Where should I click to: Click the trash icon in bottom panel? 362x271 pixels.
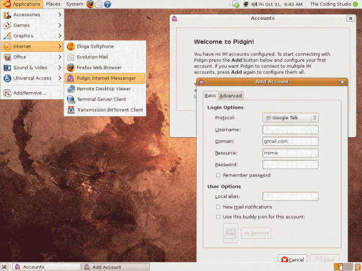point(358,267)
